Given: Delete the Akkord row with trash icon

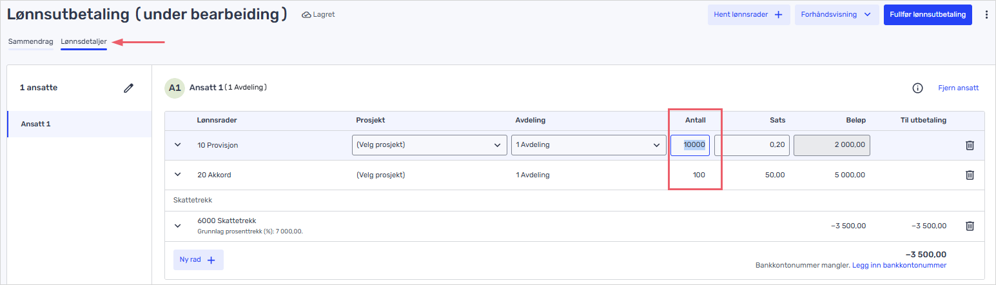Looking at the screenshot, I should tap(969, 175).
